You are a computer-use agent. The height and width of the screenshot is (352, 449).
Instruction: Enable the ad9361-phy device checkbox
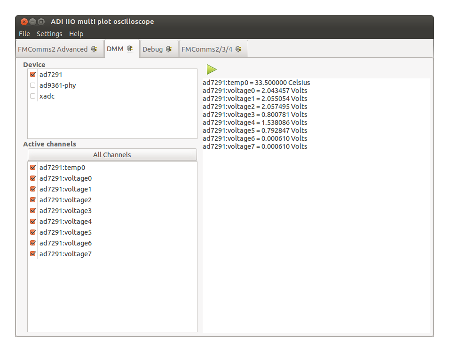coord(32,85)
